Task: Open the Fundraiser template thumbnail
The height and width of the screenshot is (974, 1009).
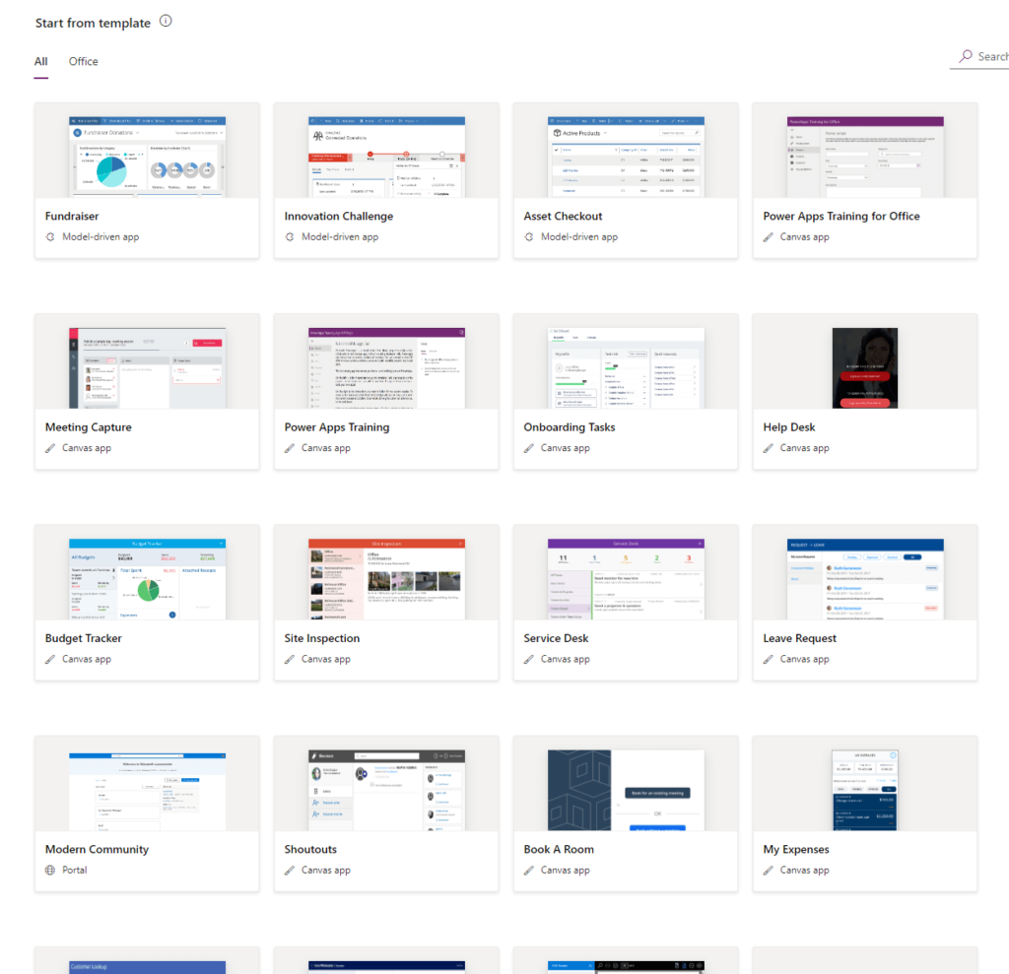Action: pos(148,157)
